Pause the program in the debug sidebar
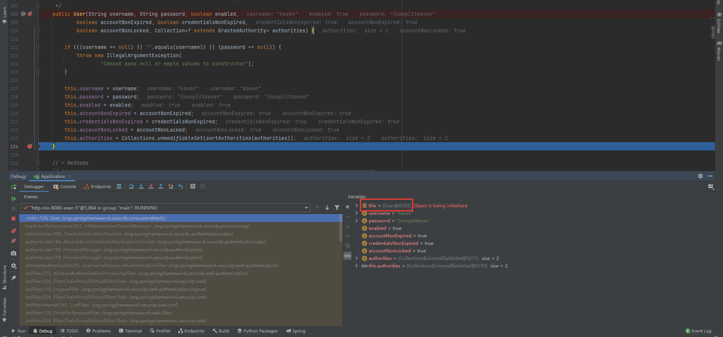The width and height of the screenshot is (723, 337). (14, 208)
